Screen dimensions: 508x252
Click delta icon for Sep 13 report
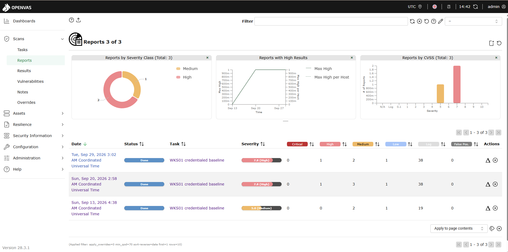(488, 208)
